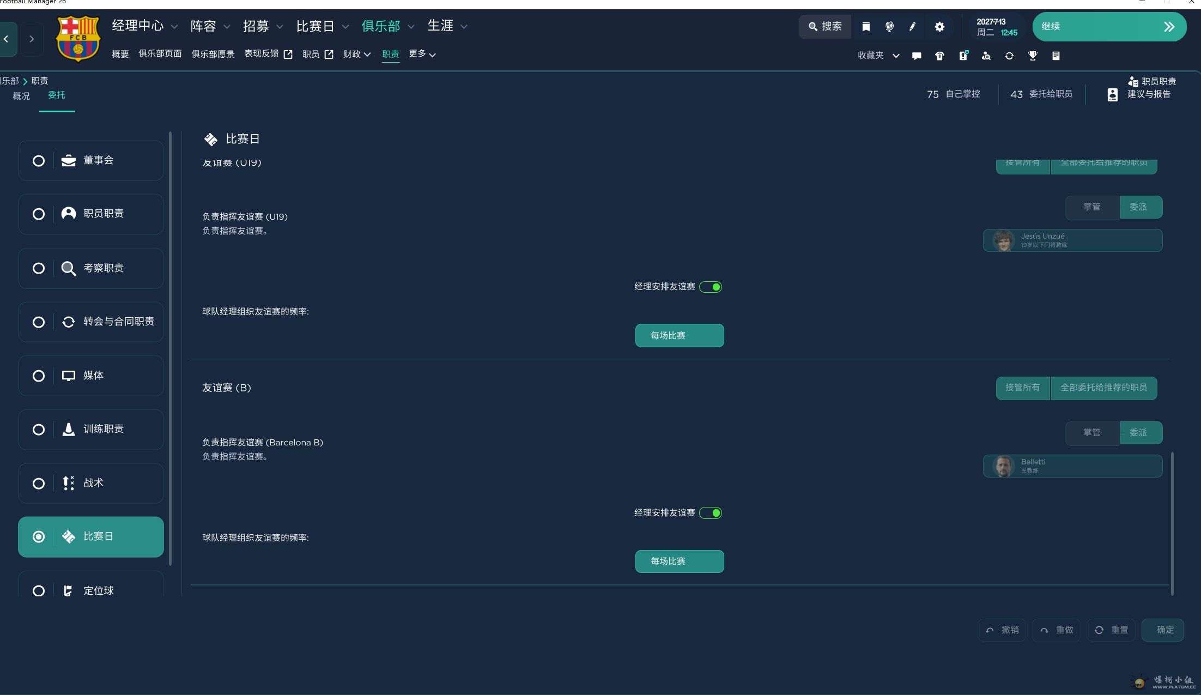
Task: Open the 财政 submenu dropdown
Action: 357,54
